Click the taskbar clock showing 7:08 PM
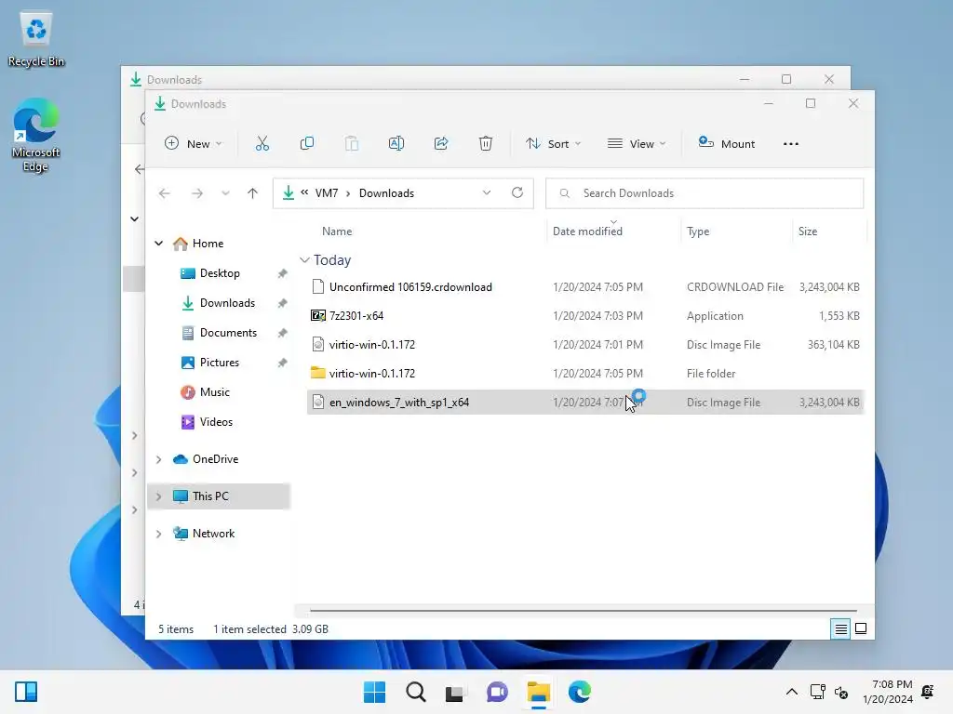Screen dimensions: 953x714 pos(888,692)
